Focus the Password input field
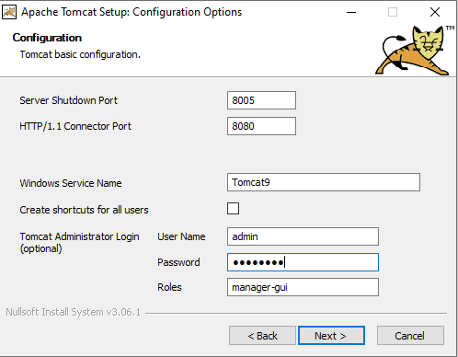458x357 pixels. click(x=303, y=262)
